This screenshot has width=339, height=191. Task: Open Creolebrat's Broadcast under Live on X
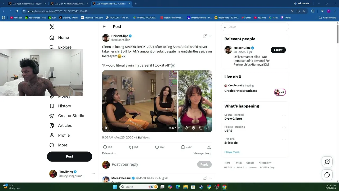point(240,91)
